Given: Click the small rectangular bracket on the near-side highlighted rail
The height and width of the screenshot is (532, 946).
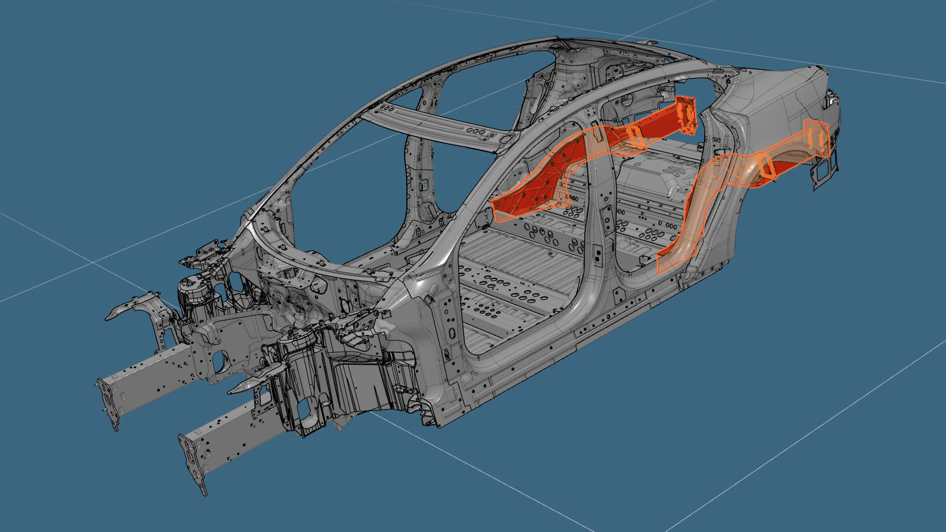Looking at the screenshot, I should (765, 166).
